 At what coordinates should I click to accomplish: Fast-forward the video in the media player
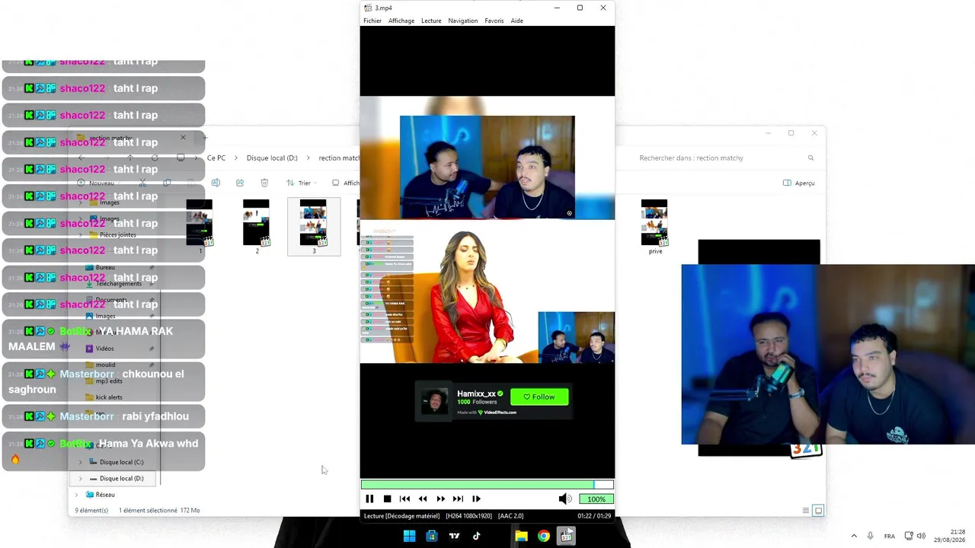(440, 499)
